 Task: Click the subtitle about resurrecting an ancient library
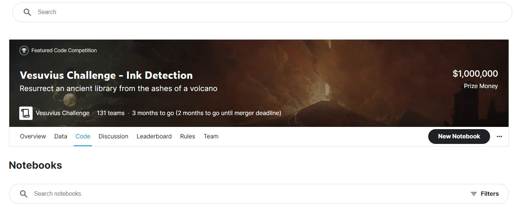(x=119, y=89)
